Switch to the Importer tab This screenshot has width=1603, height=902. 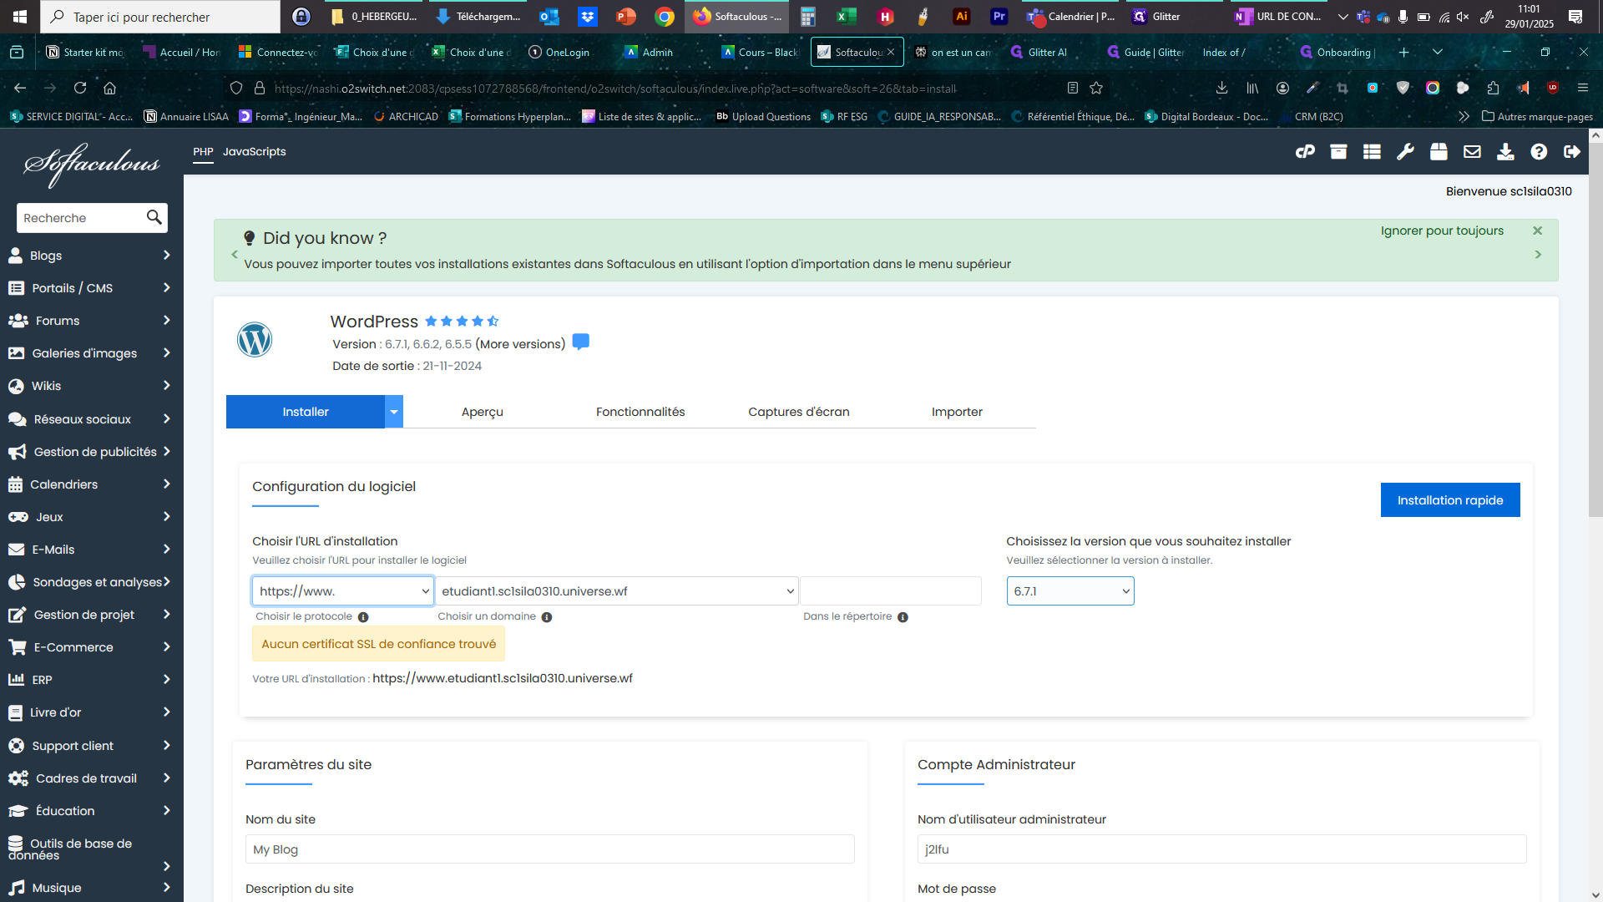[957, 412]
